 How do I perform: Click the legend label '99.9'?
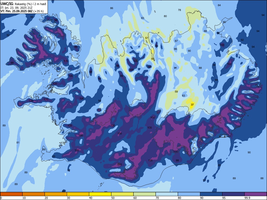pos(247,198)
